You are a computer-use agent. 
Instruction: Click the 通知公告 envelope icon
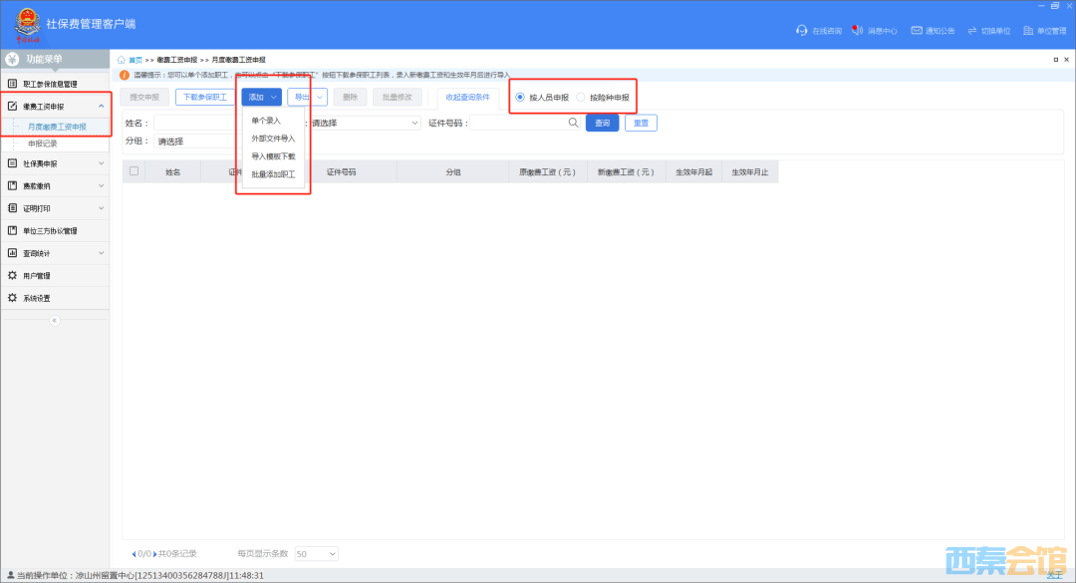click(916, 31)
